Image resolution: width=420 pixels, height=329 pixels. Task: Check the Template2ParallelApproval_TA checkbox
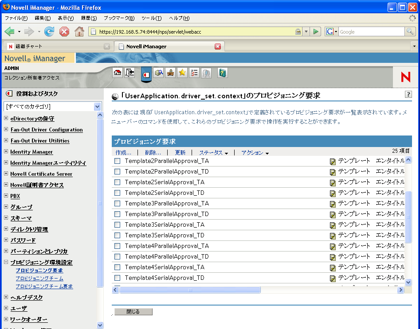point(118,161)
